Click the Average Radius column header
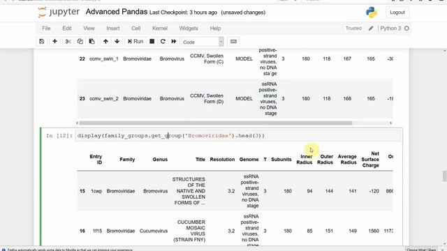 (347, 160)
